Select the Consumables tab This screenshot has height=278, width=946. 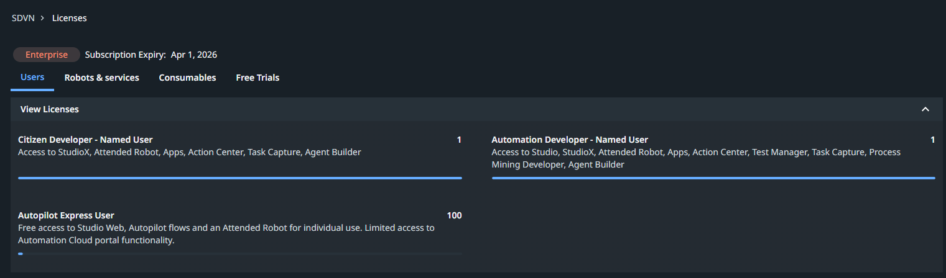(187, 78)
